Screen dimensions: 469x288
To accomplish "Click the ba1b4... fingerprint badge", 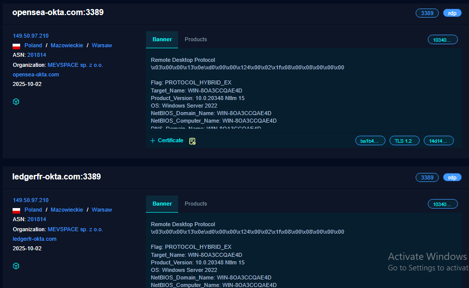I will tap(370, 141).
